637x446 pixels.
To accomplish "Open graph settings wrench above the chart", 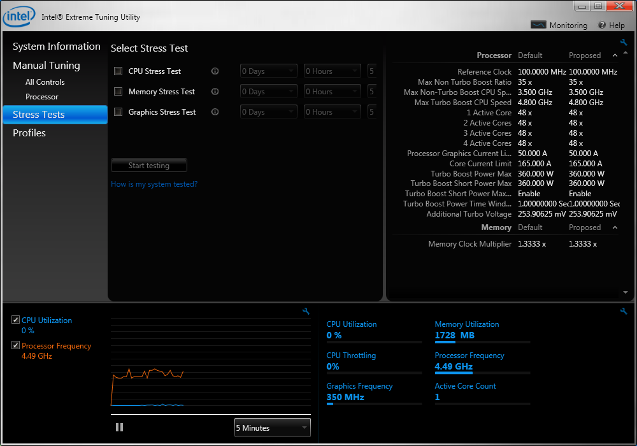I will click(x=306, y=311).
